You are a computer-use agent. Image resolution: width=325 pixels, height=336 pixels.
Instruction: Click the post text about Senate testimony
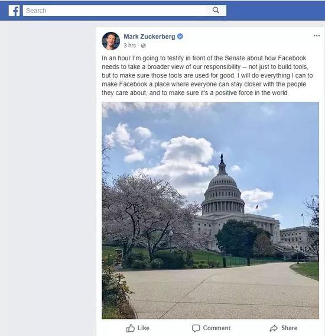click(x=207, y=76)
